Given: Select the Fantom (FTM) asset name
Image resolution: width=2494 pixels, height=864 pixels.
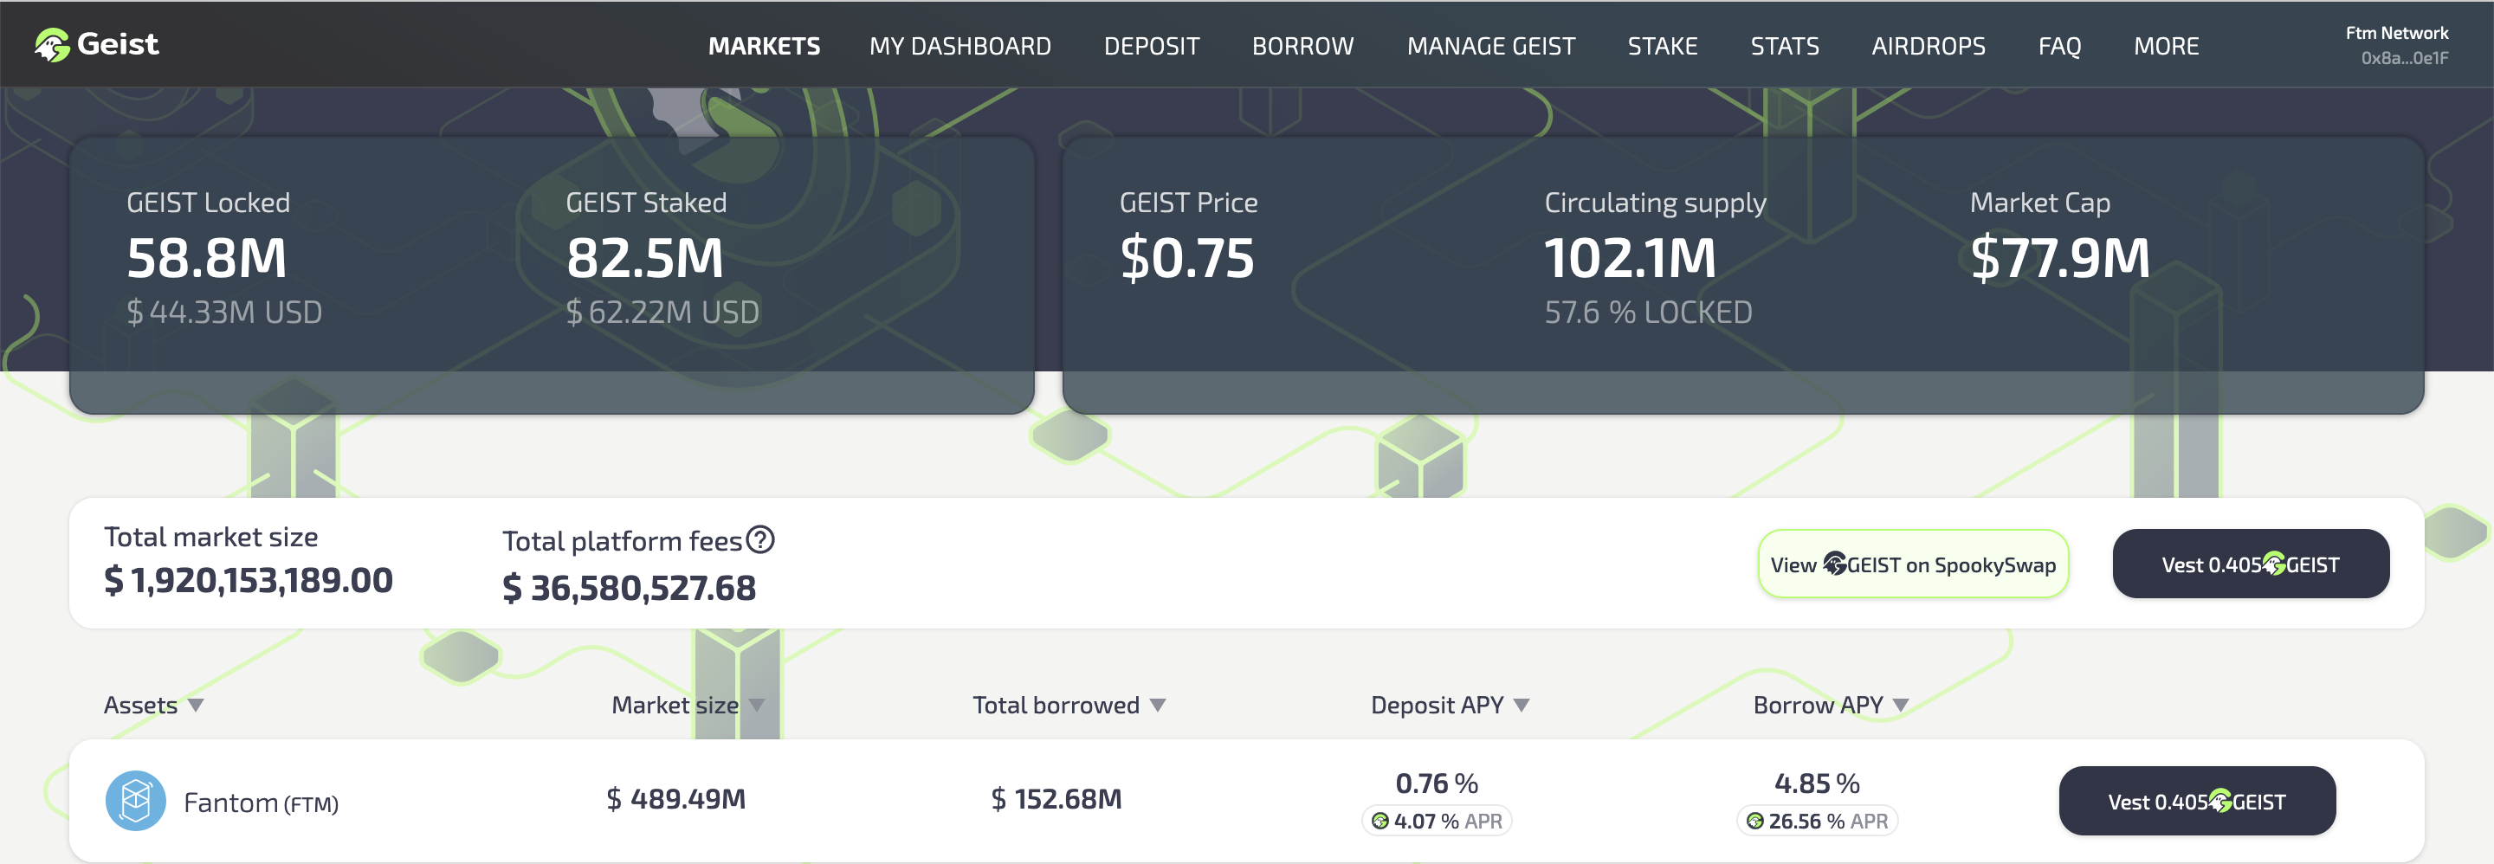Looking at the screenshot, I should point(261,803).
